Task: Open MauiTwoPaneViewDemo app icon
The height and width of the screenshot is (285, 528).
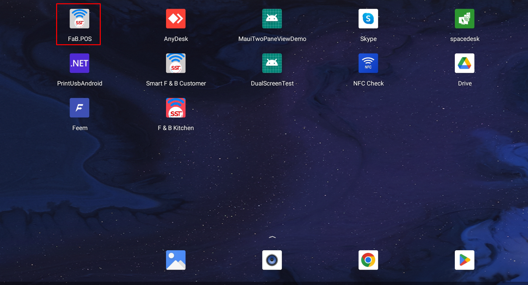Action: pos(272,19)
